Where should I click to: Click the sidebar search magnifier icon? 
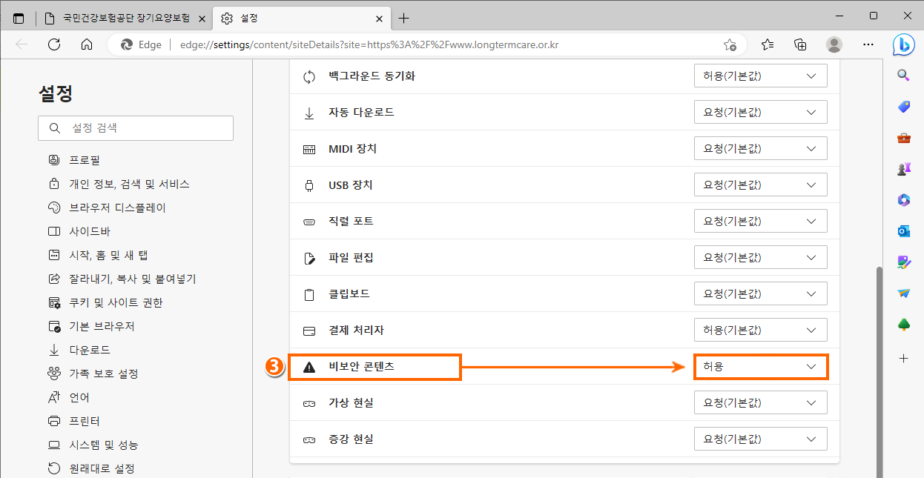pos(903,75)
